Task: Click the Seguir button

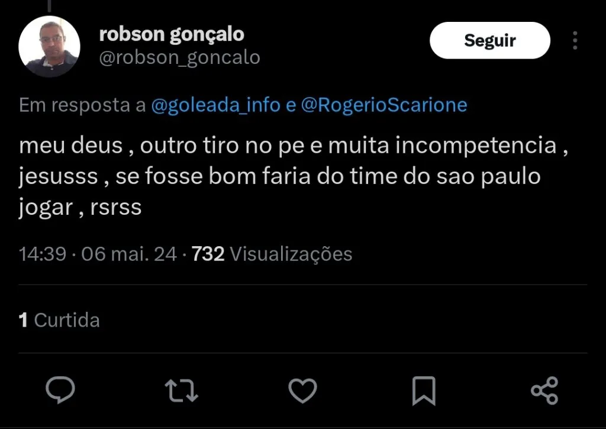Action: pyautogui.click(x=489, y=40)
